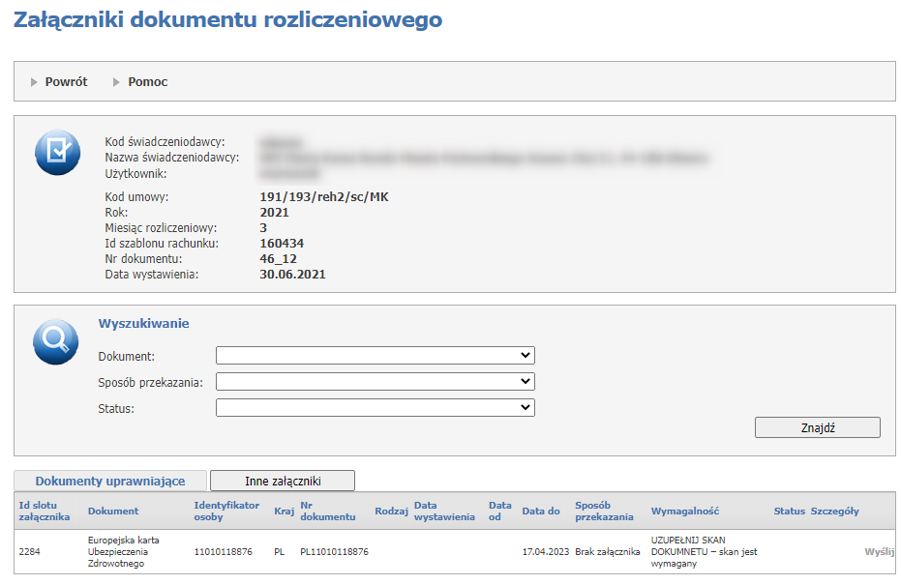The width and height of the screenshot is (901, 585).
Task: Open the Pomoc help link
Action: click(147, 82)
